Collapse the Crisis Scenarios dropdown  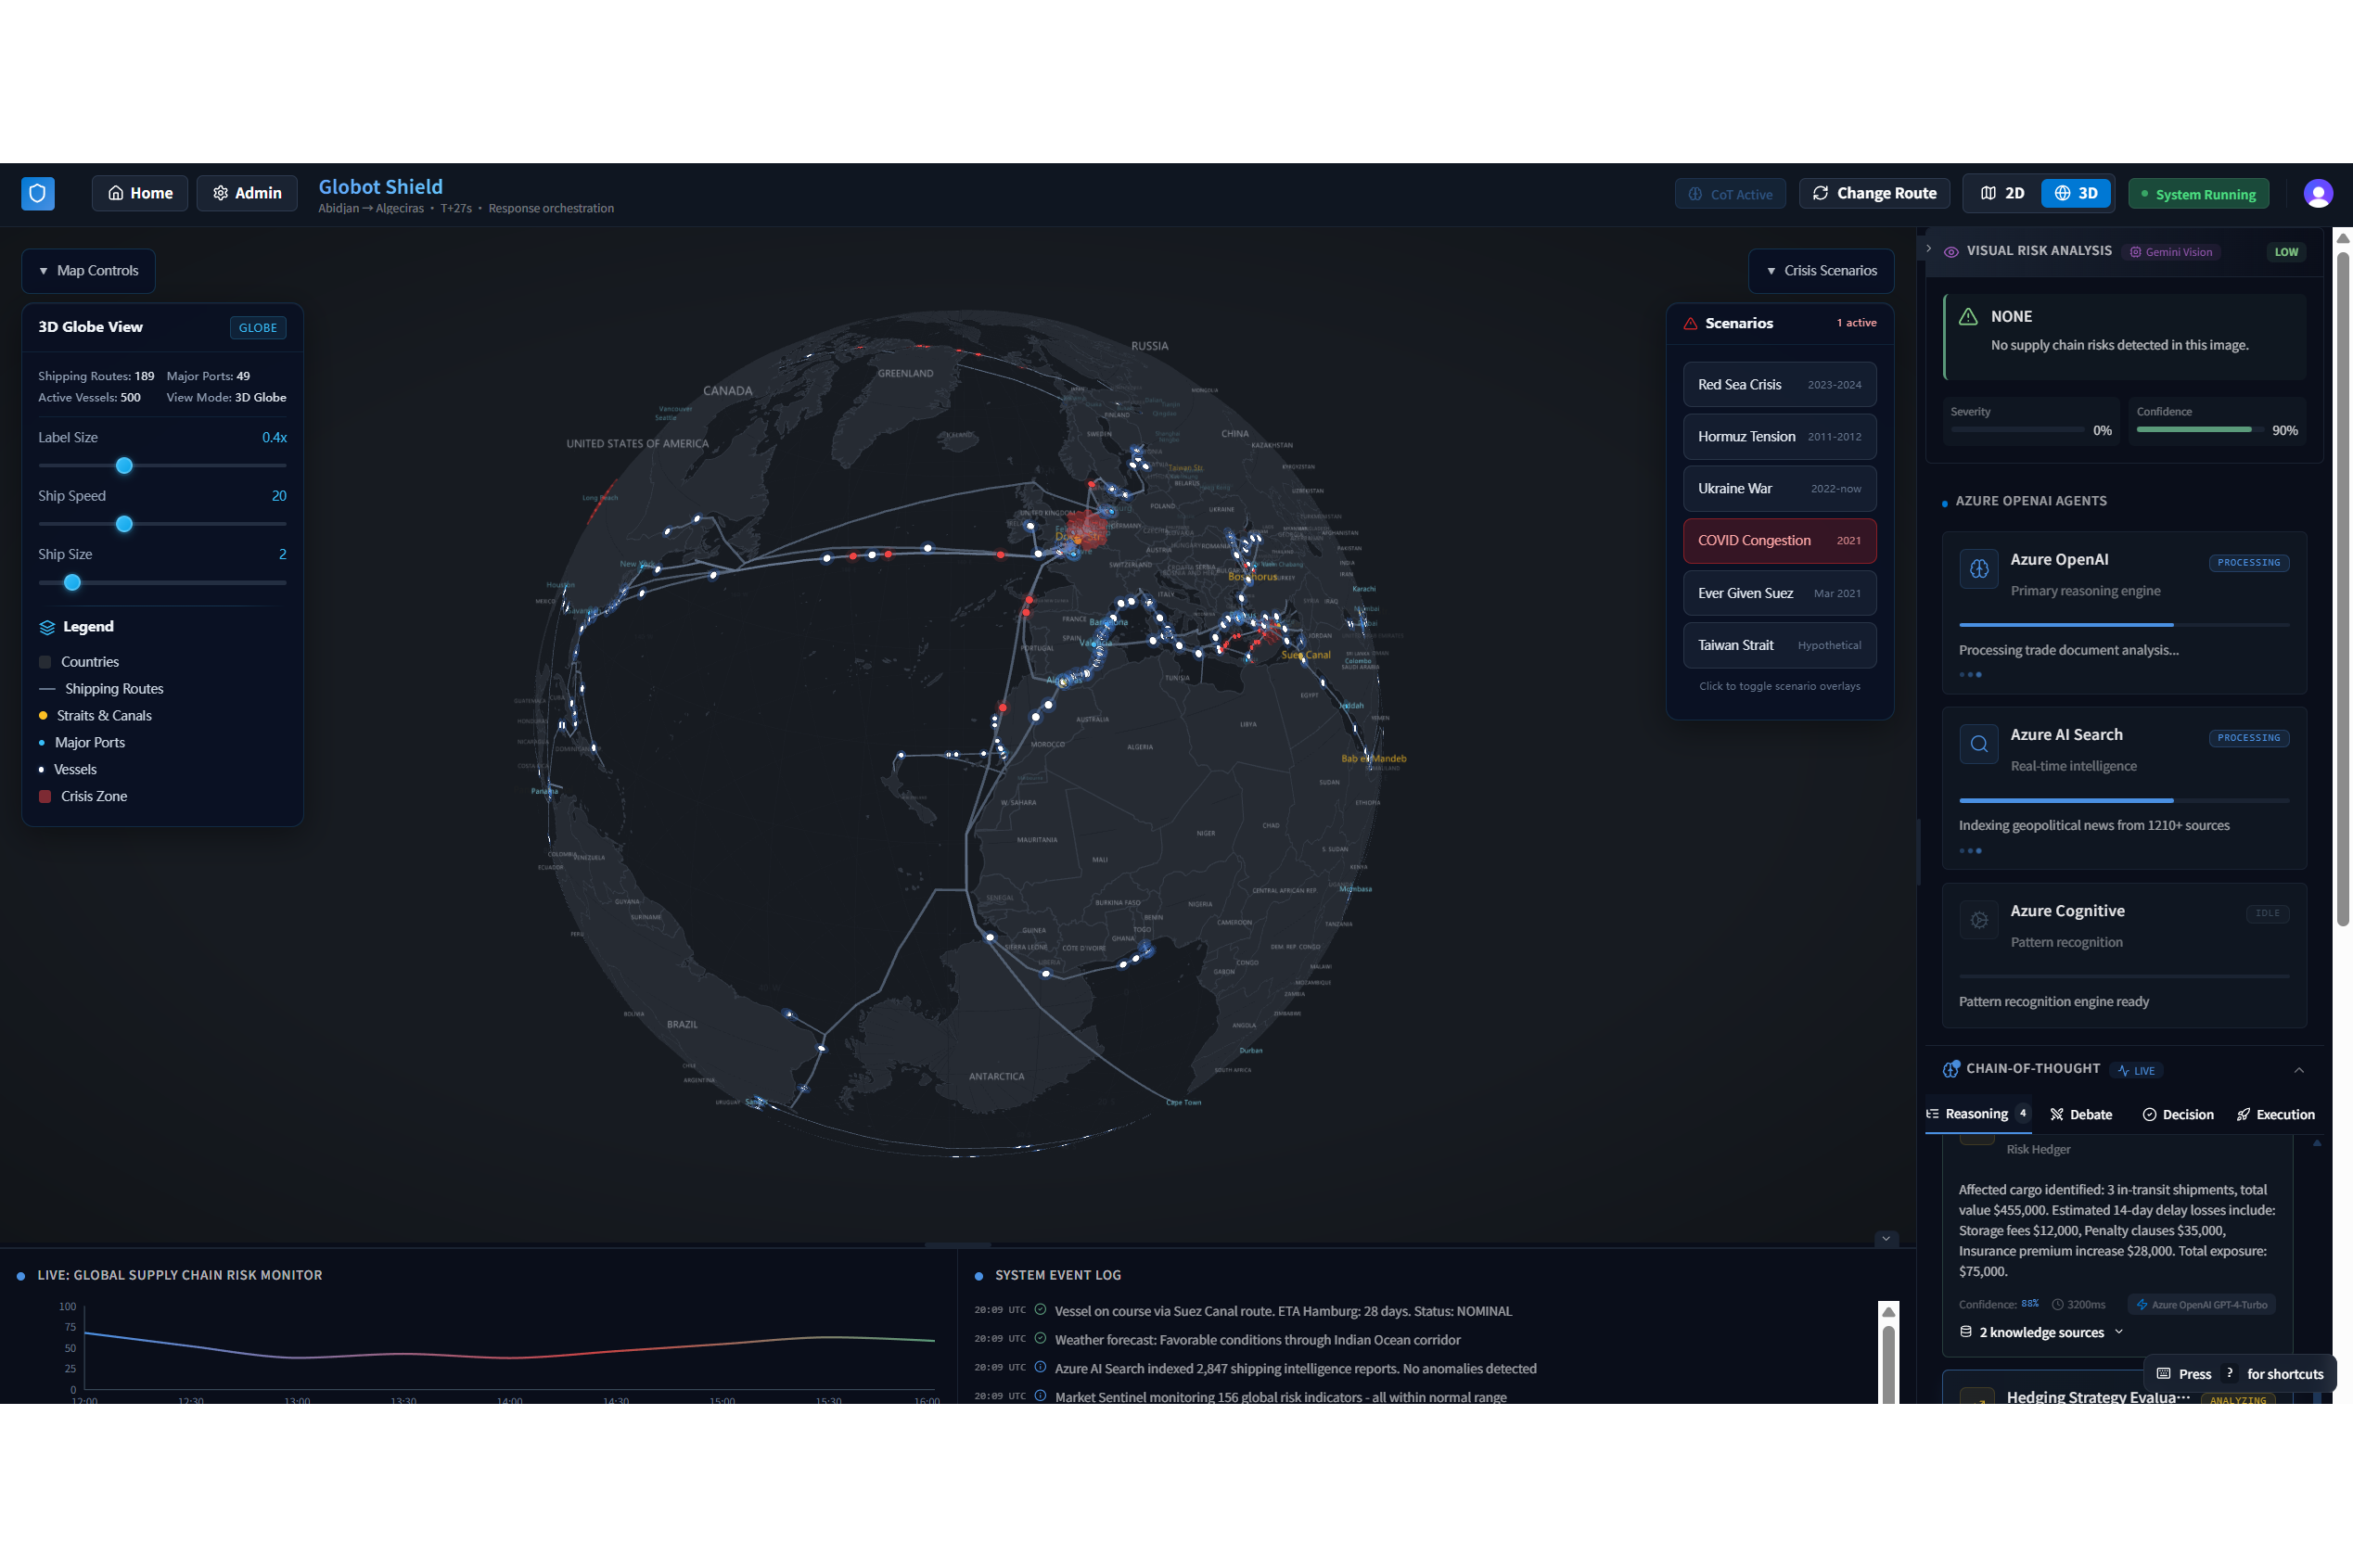[x=1820, y=271]
